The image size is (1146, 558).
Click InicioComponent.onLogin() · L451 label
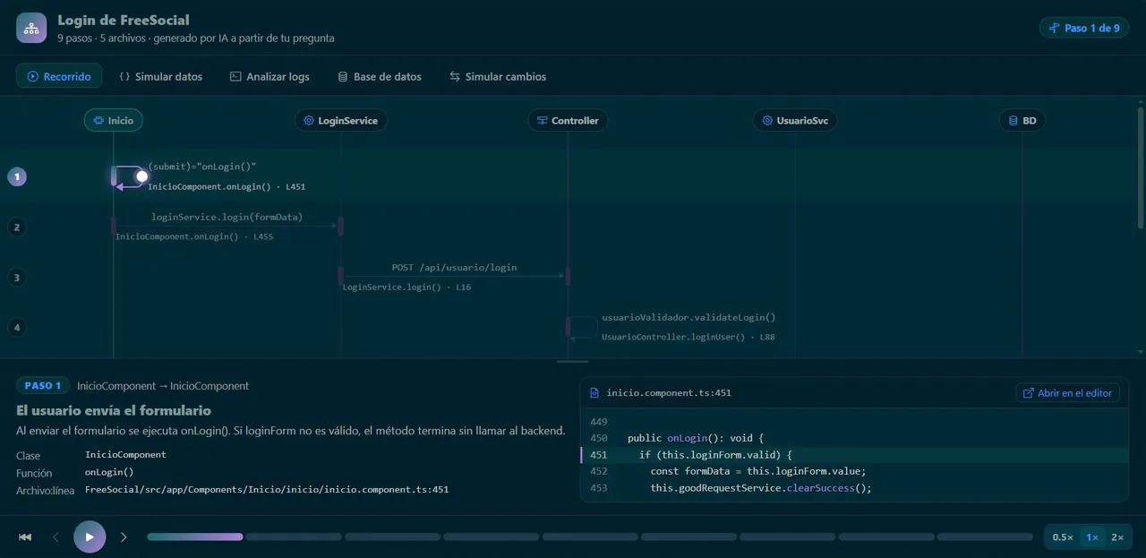click(x=227, y=186)
